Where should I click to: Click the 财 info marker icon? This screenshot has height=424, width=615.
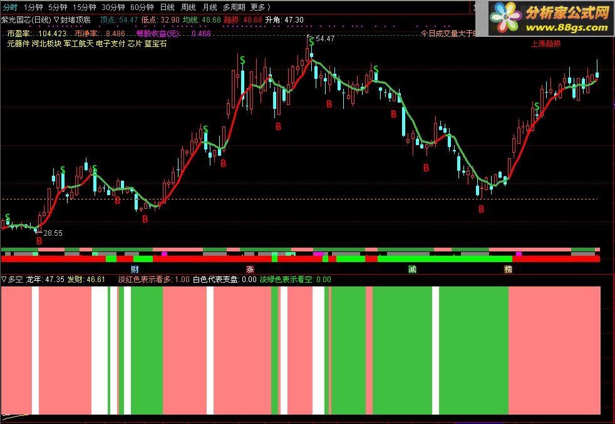pyautogui.click(x=135, y=269)
